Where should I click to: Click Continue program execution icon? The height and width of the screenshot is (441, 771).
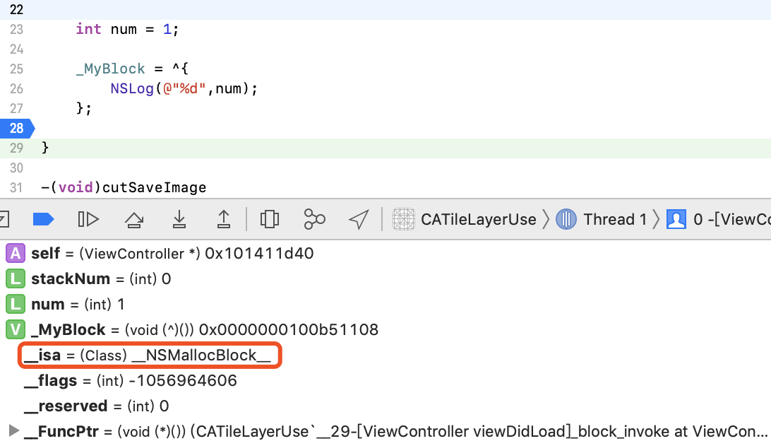(88, 219)
